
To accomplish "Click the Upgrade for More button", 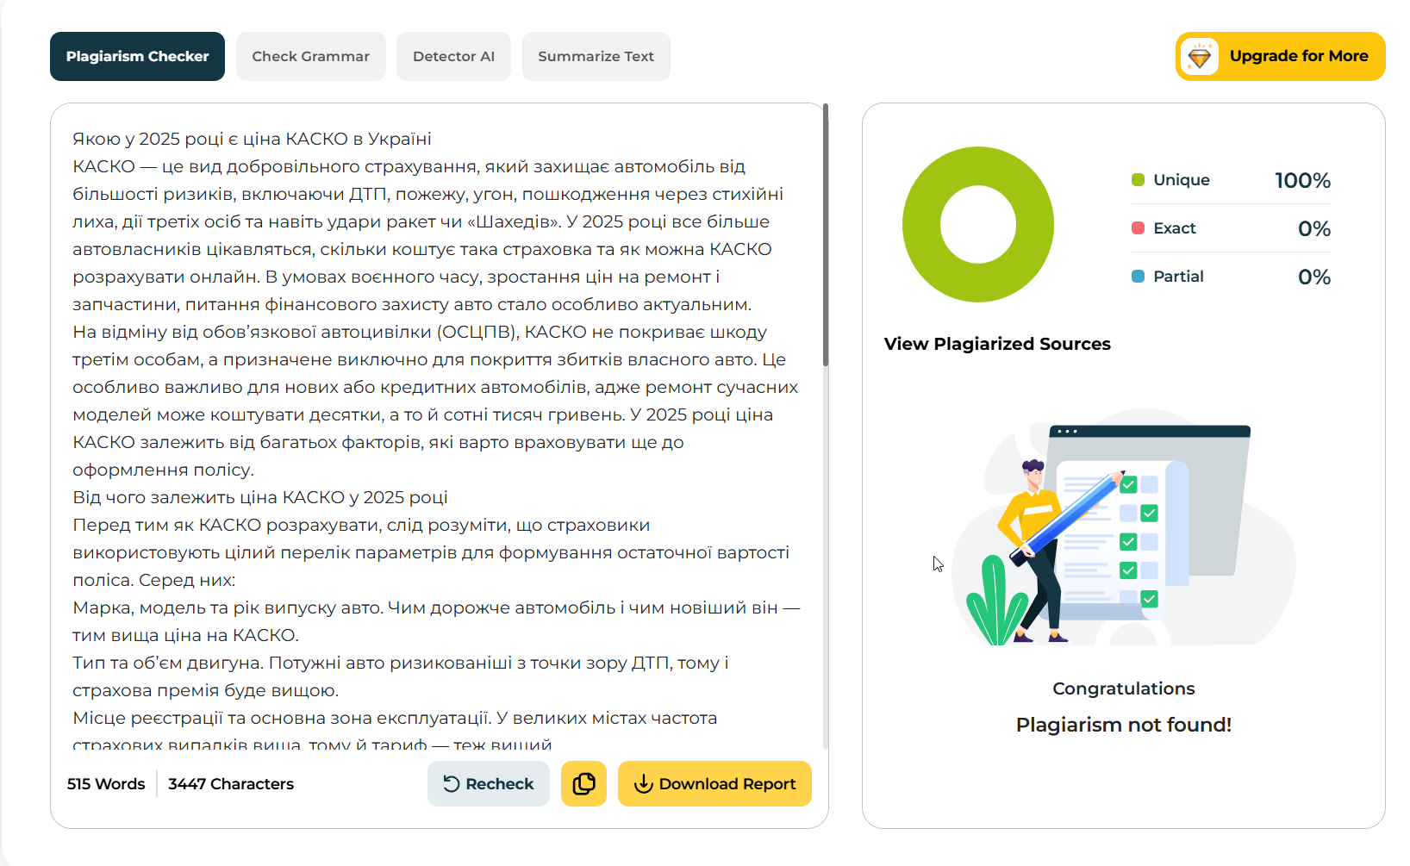I will (1280, 56).
